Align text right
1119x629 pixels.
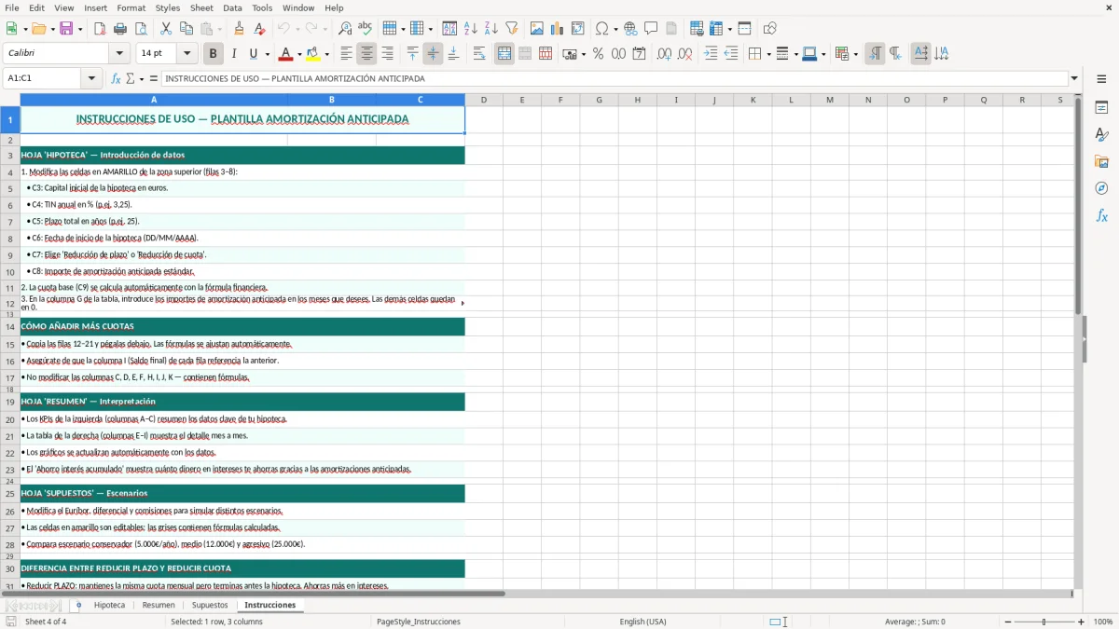coord(387,54)
